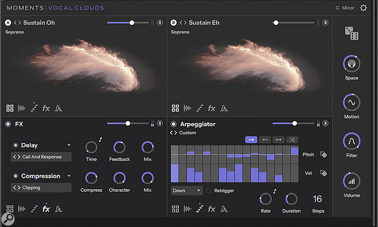This screenshot has height=227, width=378.
Task: Open the arpeggiator steps tab in layer B
Action: coord(199,108)
